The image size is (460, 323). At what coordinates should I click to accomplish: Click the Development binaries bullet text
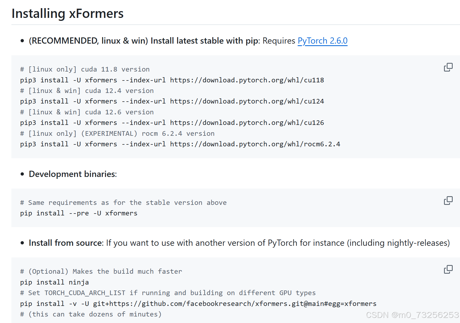pyautogui.click(x=73, y=174)
